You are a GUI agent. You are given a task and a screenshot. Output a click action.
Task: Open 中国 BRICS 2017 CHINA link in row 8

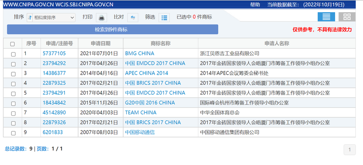coord(153,122)
